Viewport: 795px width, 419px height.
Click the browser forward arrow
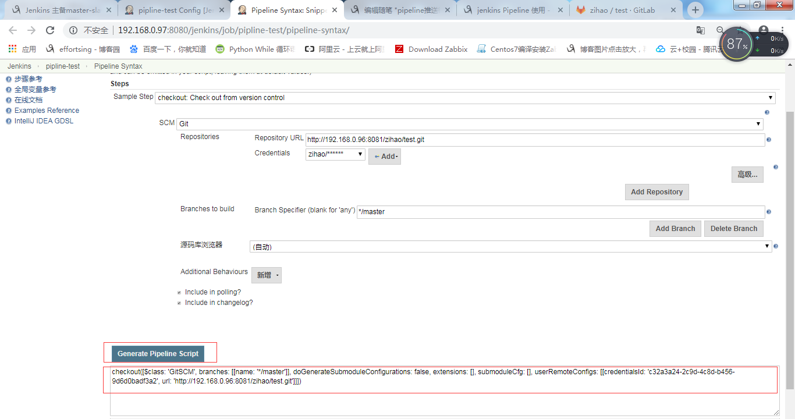click(31, 30)
